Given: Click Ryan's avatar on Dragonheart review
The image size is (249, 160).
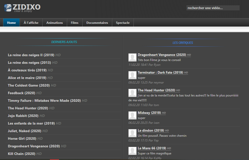Looking at the screenshot, I should 132,57.
